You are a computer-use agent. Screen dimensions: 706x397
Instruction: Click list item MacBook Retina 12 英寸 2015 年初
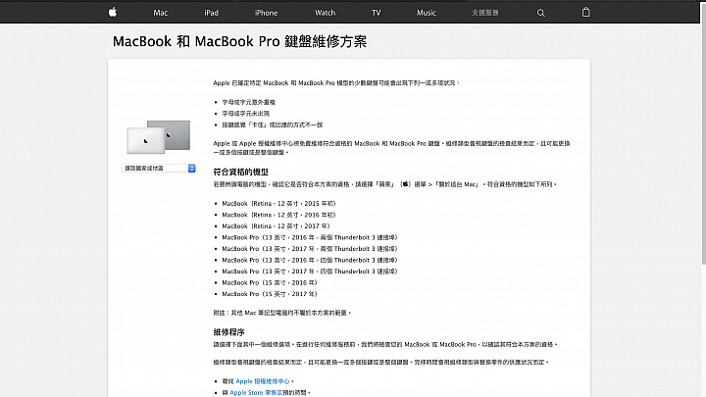[278, 204]
